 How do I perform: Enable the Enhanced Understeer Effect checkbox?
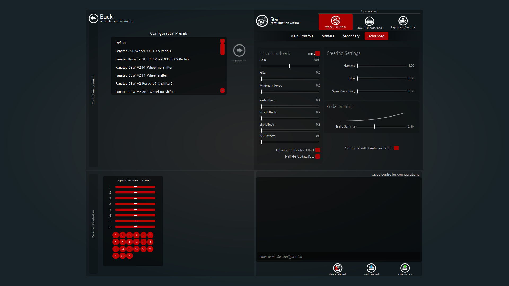318,150
